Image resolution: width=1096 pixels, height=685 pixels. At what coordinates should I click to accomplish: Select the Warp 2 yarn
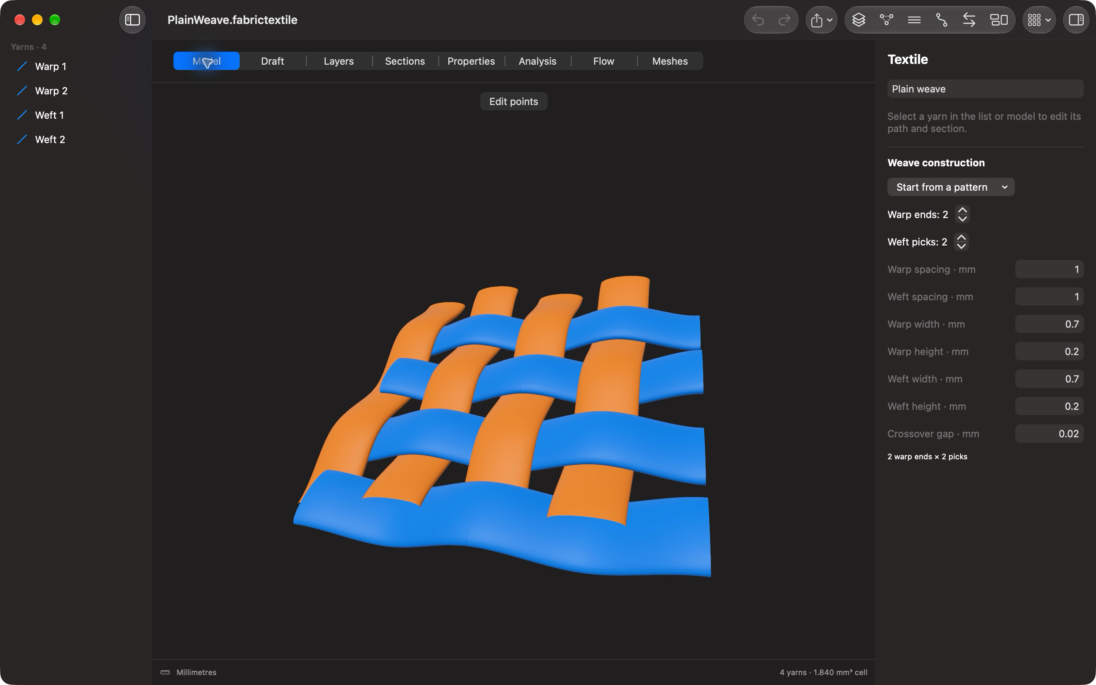[x=76, y=91]
